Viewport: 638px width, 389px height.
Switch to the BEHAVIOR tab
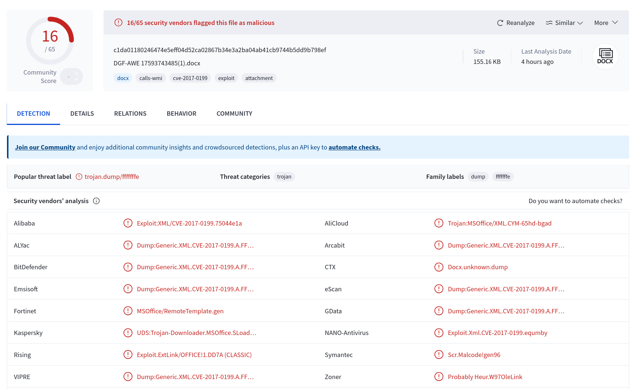click(x=182, y=114)
